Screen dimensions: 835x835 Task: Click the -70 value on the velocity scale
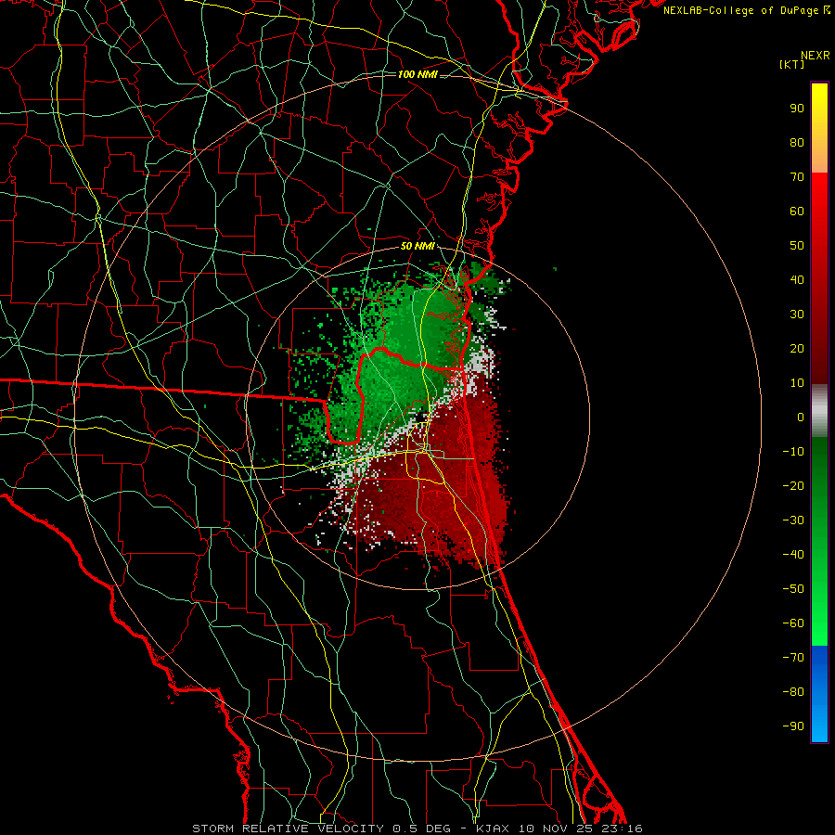[x=793, y=658]
